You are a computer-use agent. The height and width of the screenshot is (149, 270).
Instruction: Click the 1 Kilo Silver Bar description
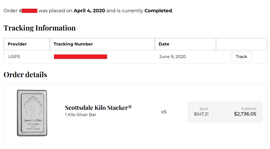point(81,115)
